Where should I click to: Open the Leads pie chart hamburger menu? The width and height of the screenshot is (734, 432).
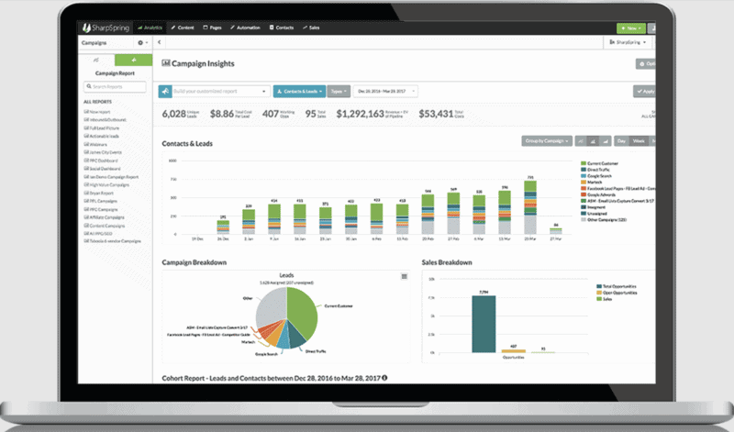(x=404, y=277)
